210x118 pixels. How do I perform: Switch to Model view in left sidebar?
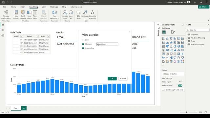(x=3, y=35)
